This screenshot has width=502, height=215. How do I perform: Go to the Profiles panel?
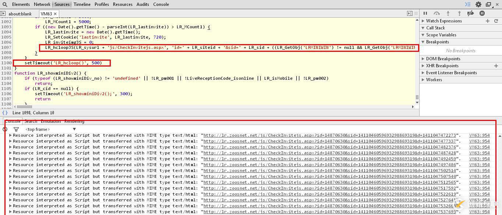pyautogui.click(x=102, y=4)
